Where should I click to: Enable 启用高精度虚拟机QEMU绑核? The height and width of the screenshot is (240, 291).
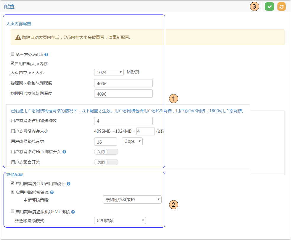tap(12, 211)
